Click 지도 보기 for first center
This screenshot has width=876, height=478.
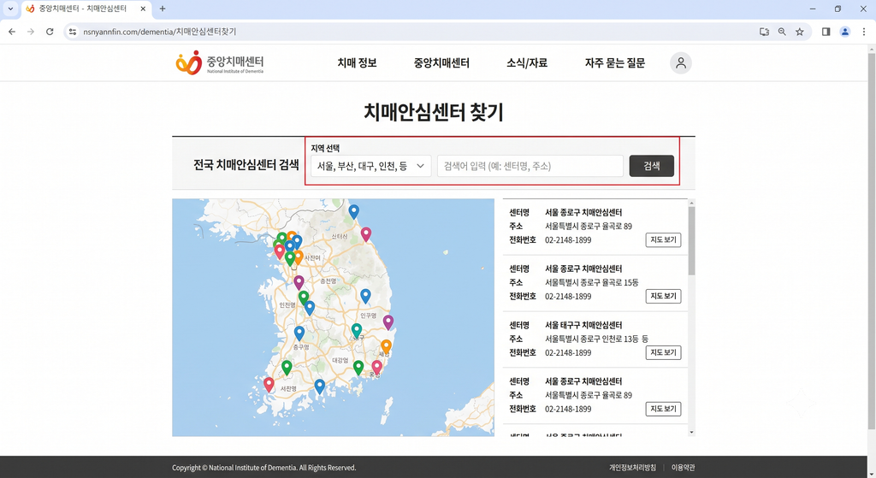point(663,240)
